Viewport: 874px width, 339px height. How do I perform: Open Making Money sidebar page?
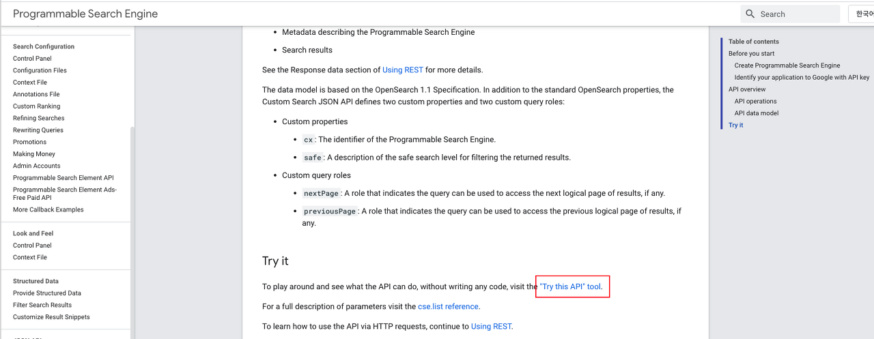click(x=34, y=154)
